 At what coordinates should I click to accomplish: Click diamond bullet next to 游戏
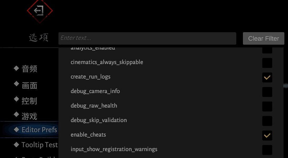(x=17, y=115)
